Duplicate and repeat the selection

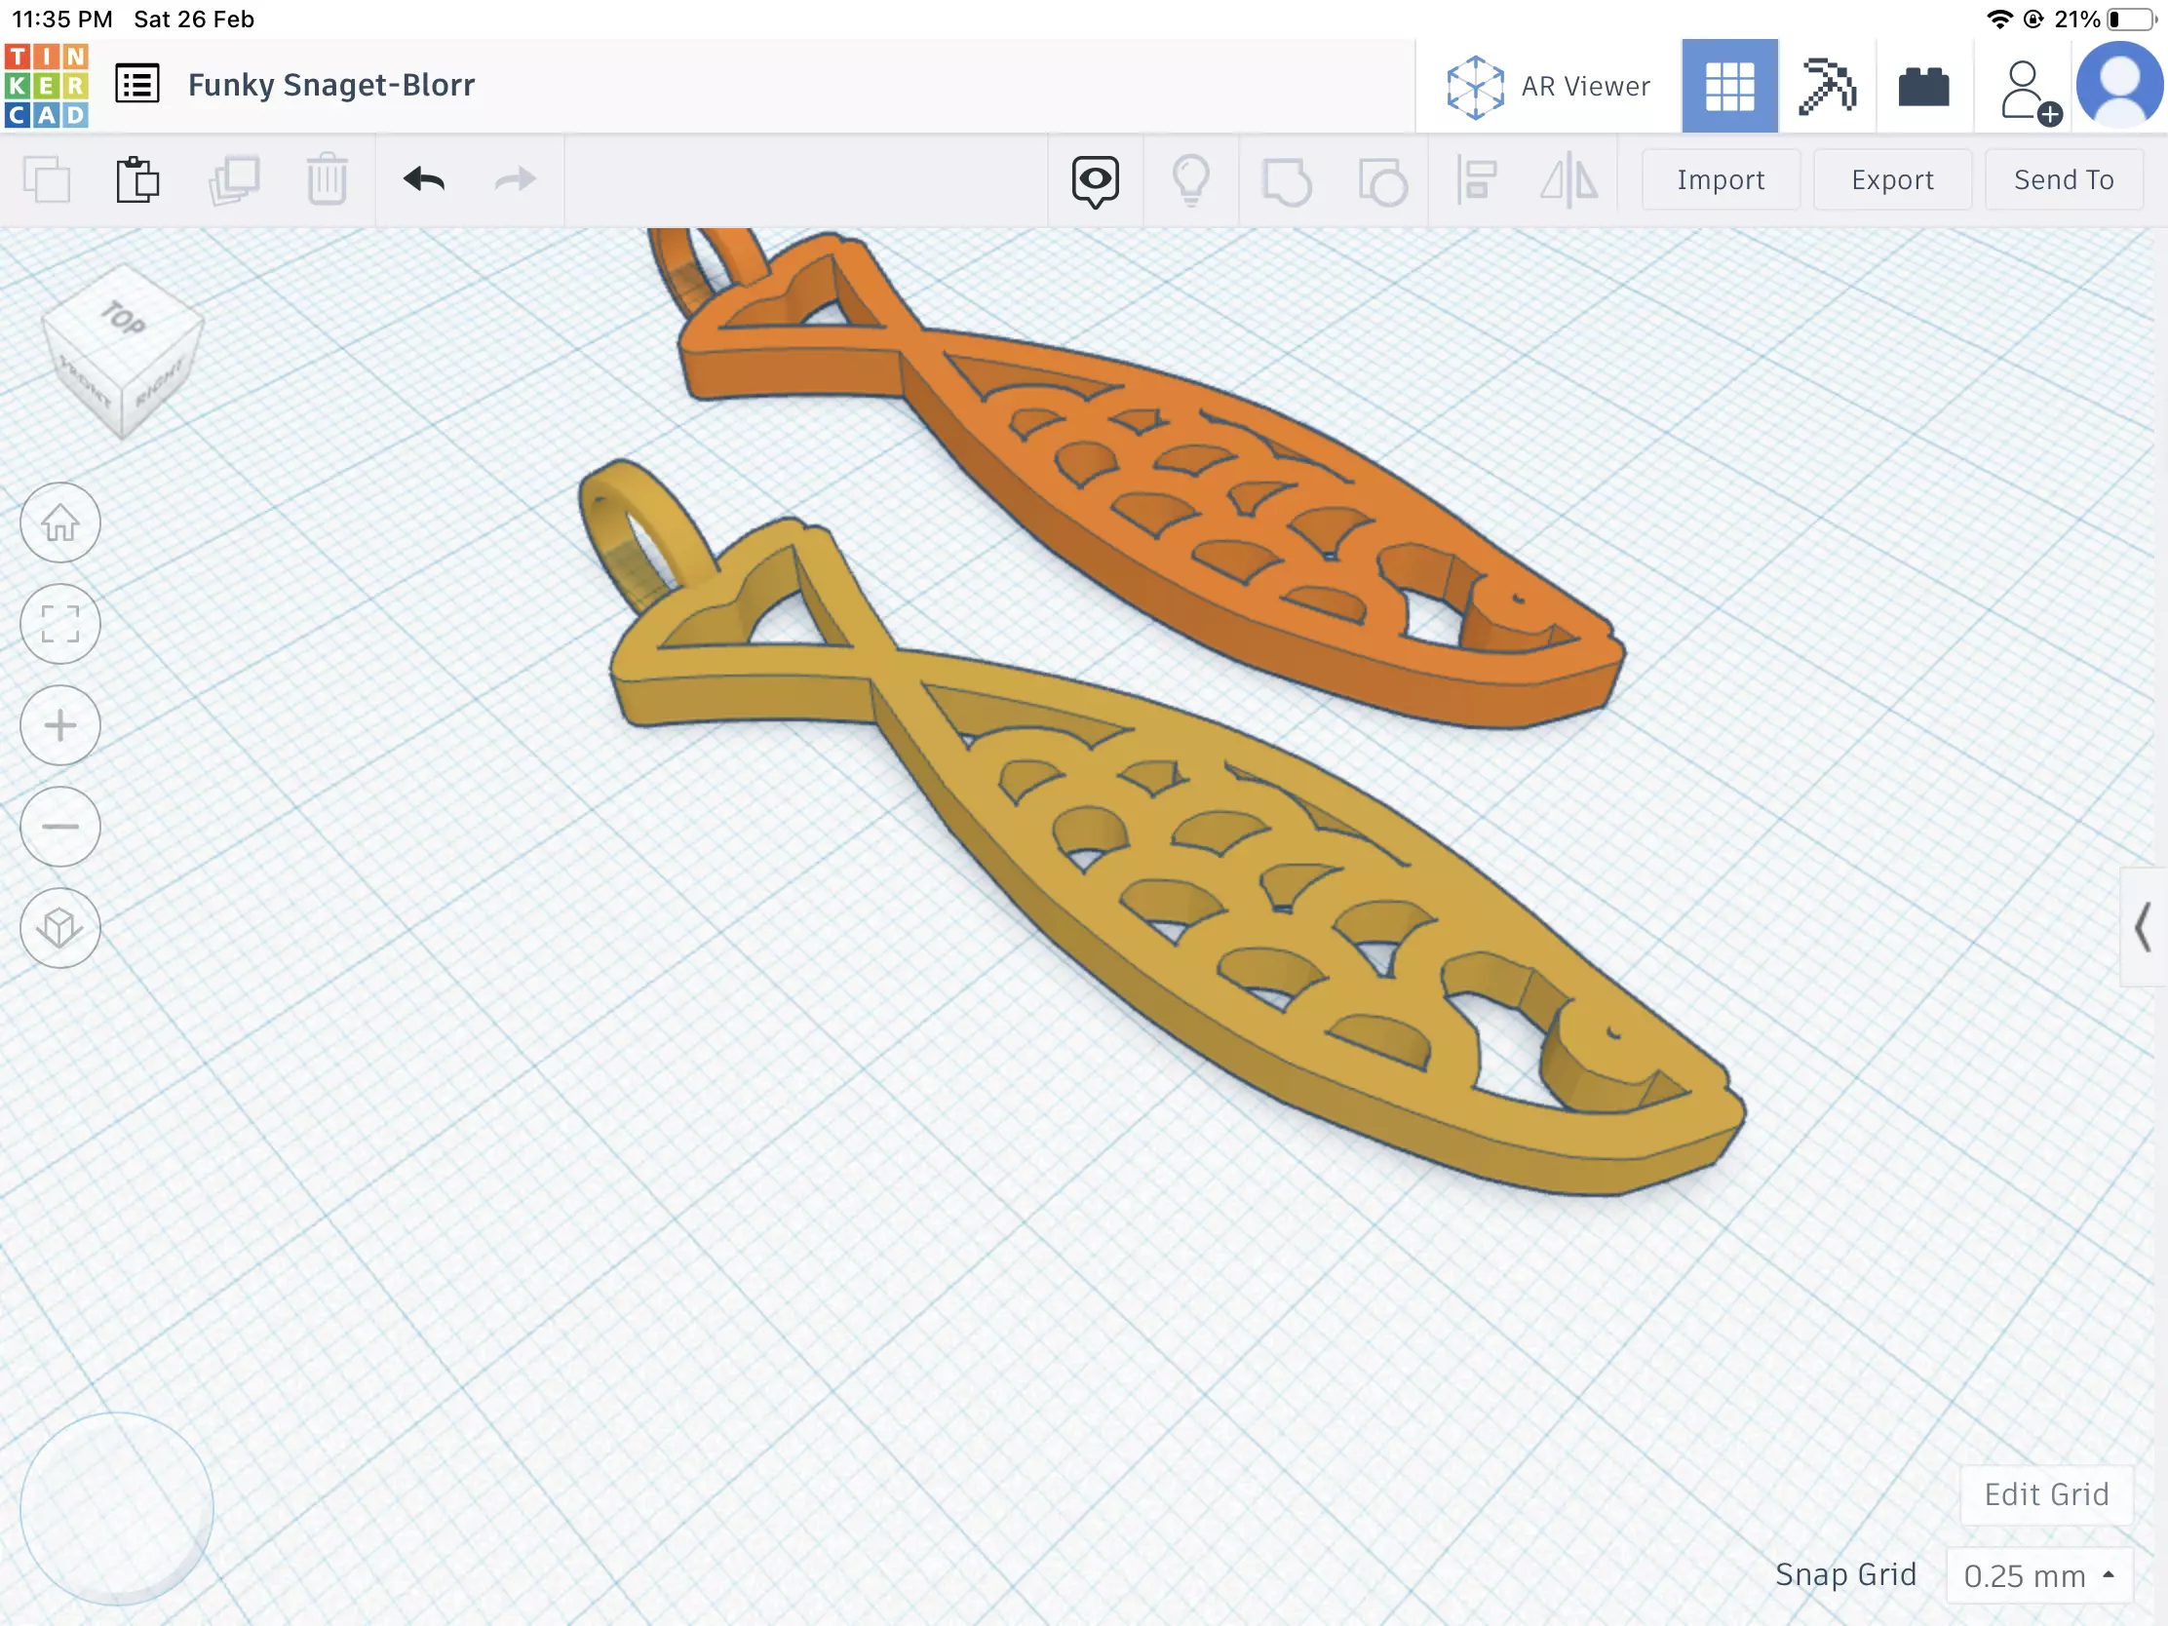[233, 180]
